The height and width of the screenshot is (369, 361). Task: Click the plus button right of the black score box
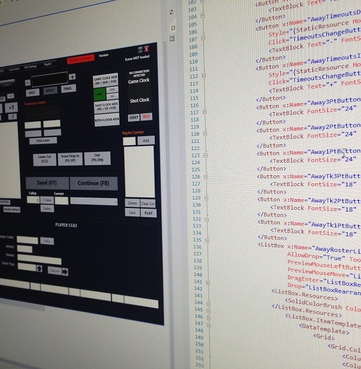(x=72, y=77)
